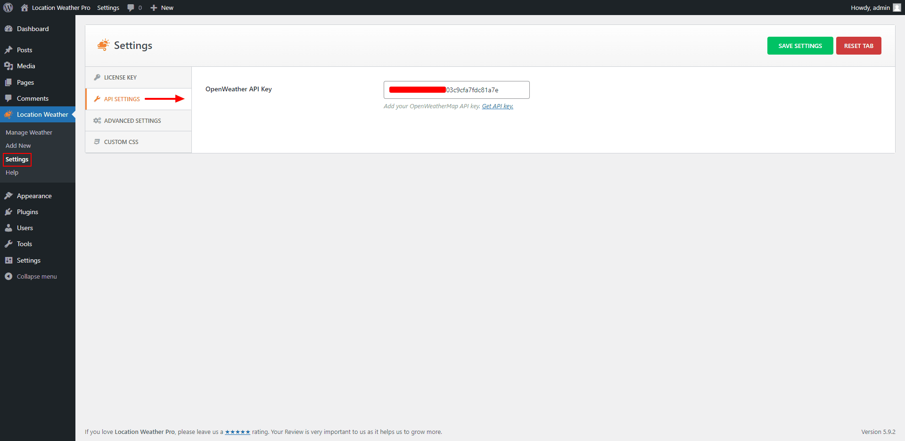905x441 pixels.
Task: Expand the Location Weather sidebar menu
Action: tap(42, 114)
